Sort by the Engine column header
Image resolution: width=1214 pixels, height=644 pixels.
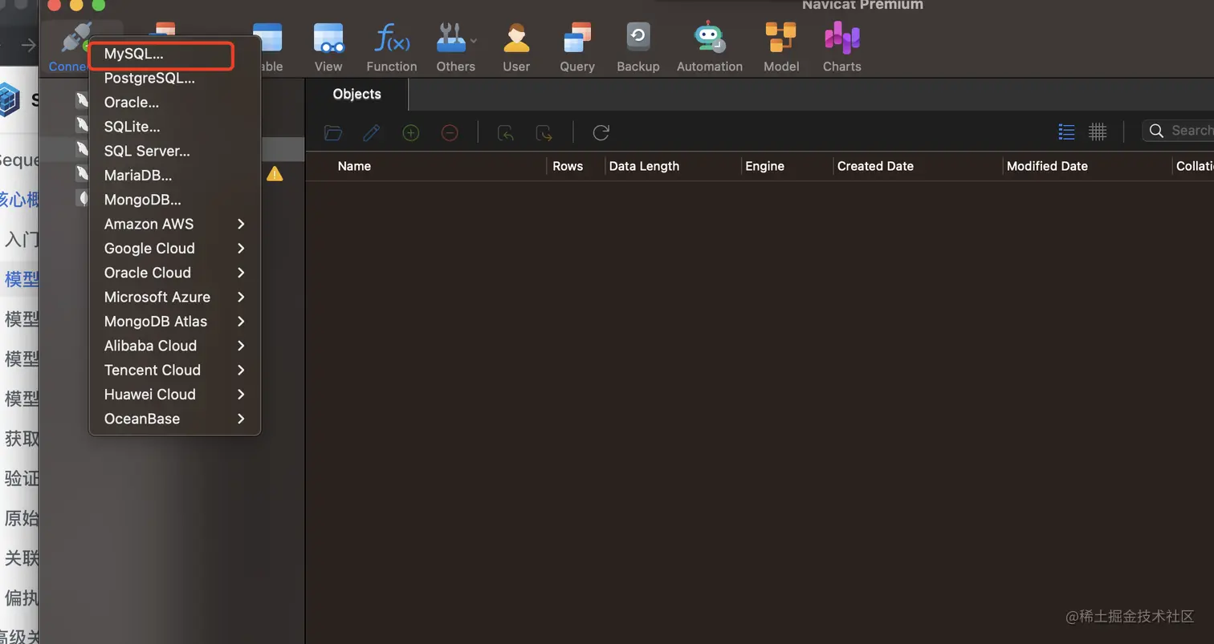[764, 166]
